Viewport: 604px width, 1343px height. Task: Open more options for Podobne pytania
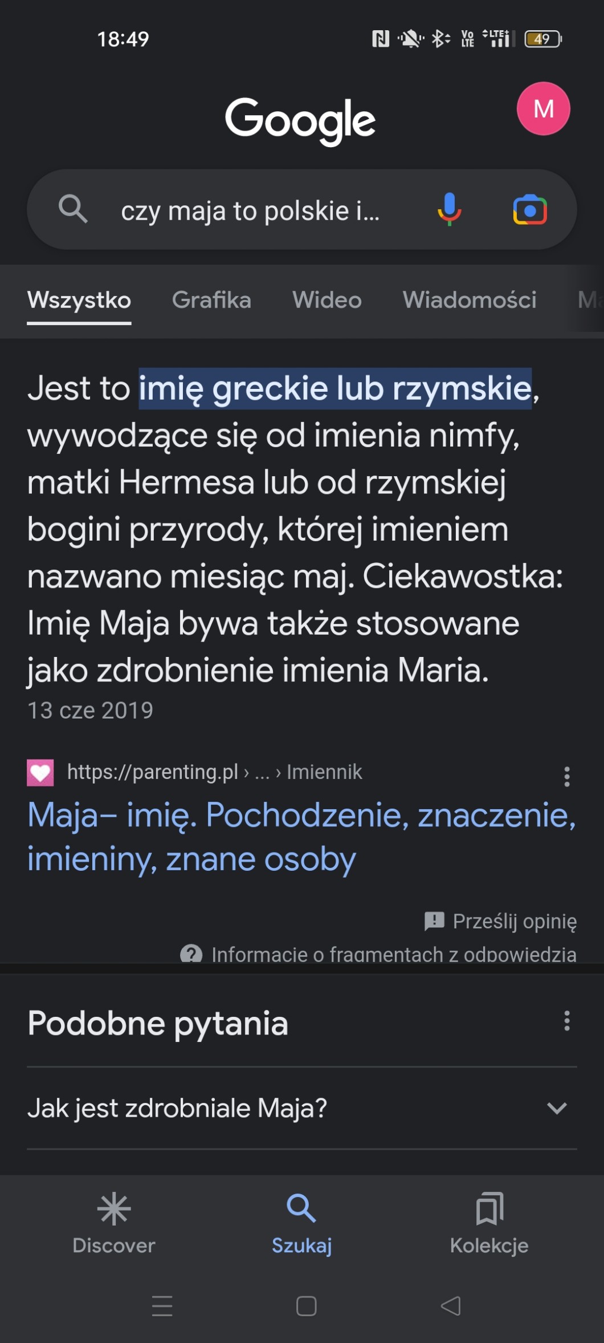(x=566, y=1021)
